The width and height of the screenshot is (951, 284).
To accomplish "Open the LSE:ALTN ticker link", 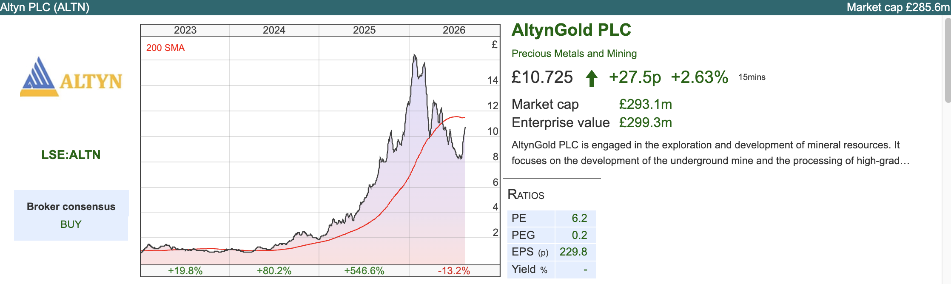I will [x=71, y=155].
